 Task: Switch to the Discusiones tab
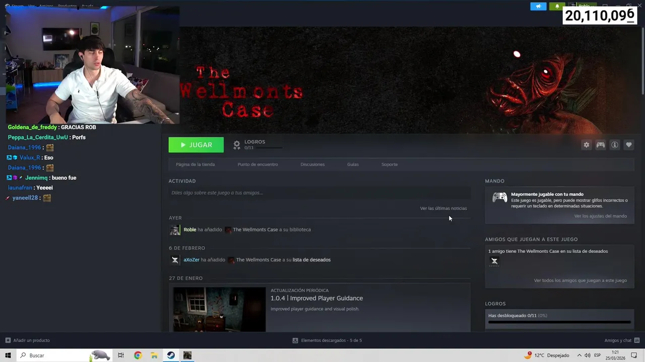pyautogui.click(x=312, y=164)
